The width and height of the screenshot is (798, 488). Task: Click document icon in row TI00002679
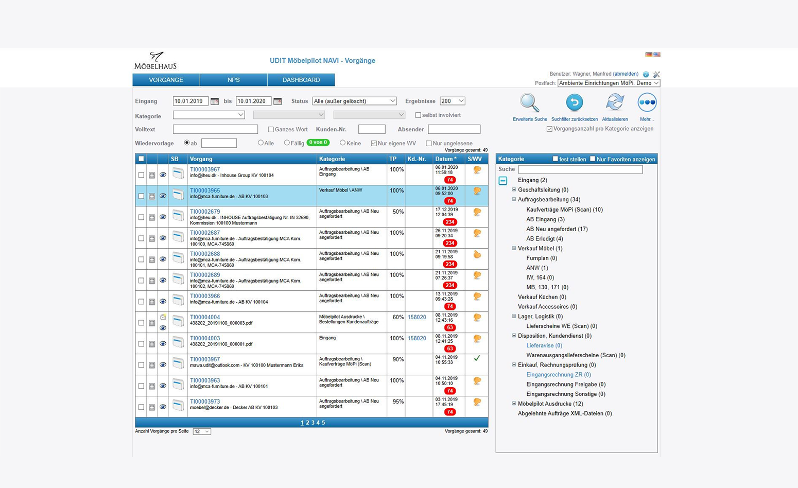click(x=178, y=216)
